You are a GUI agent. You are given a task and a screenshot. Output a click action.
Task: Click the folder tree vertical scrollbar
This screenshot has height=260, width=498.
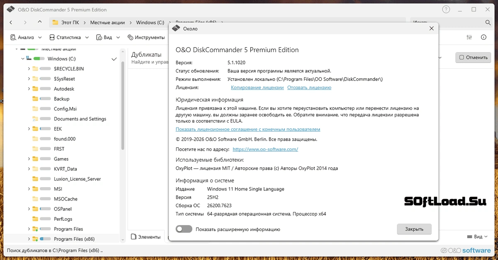coord(123,106)
